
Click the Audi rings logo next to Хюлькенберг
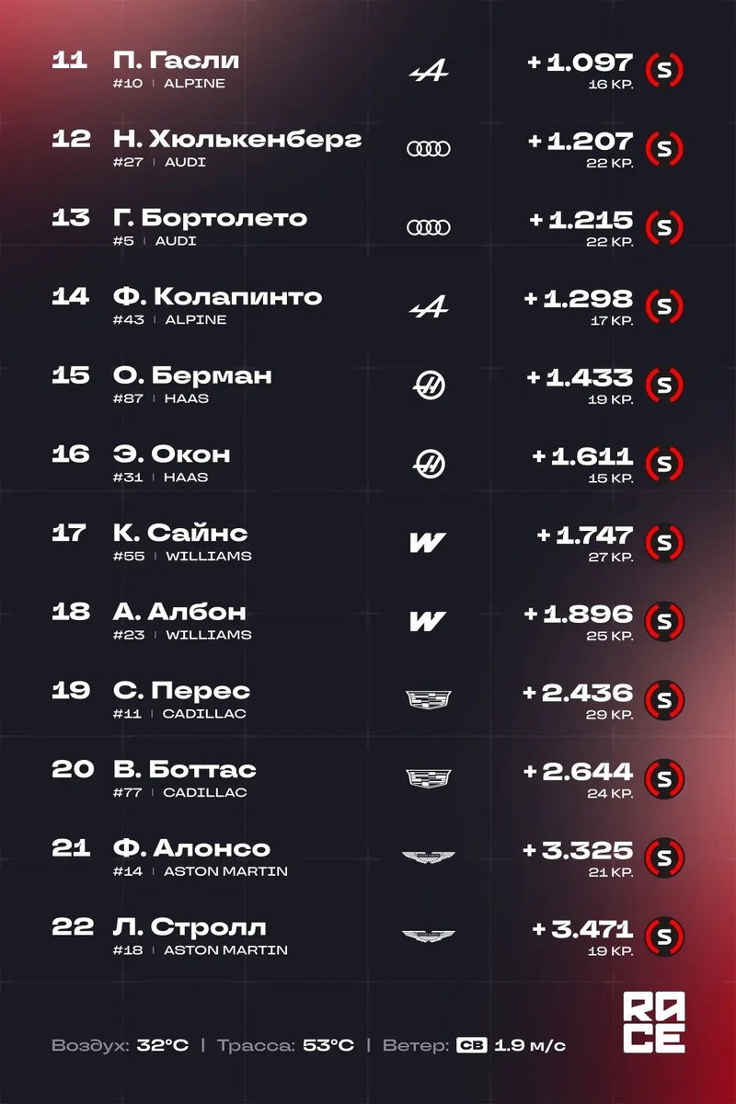(429, 148)
